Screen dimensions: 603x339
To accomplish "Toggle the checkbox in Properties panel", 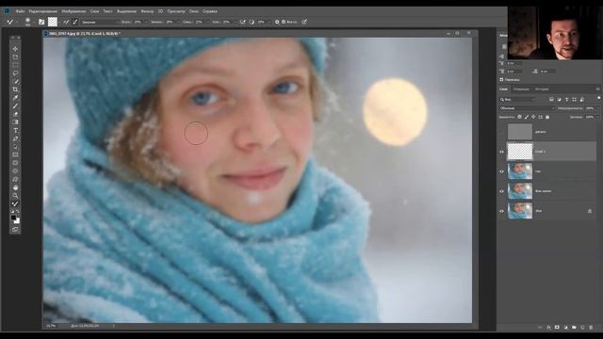I will point(501,79).
